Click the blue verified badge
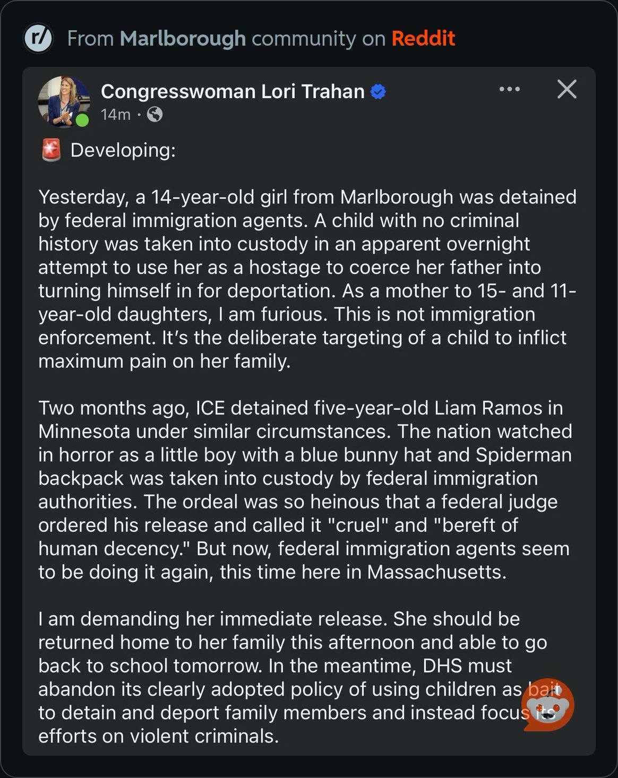The height and width of the screenshot is (778, 618). [378, 92]
